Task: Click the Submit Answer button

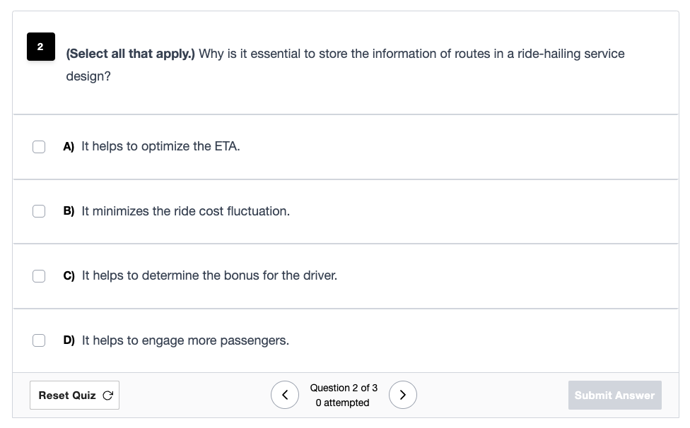Action: point(615,395)
